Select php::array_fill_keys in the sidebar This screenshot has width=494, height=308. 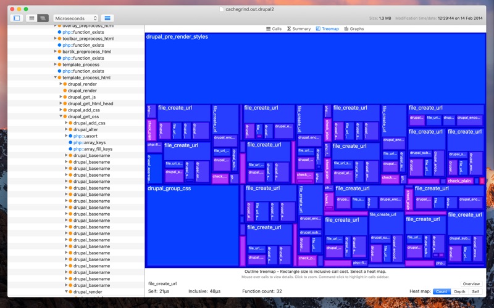(93, 149)
